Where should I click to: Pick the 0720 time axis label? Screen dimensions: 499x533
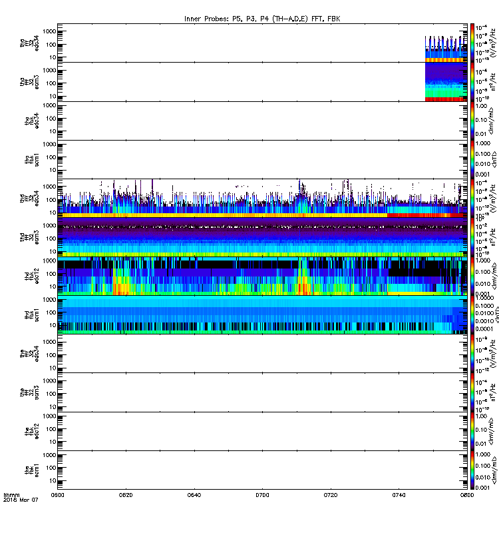pos(330,495)
